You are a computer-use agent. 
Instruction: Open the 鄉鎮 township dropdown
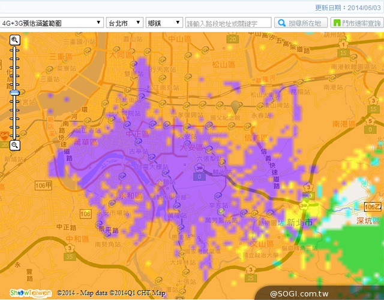pyautogui.click(x=164, y=23)
